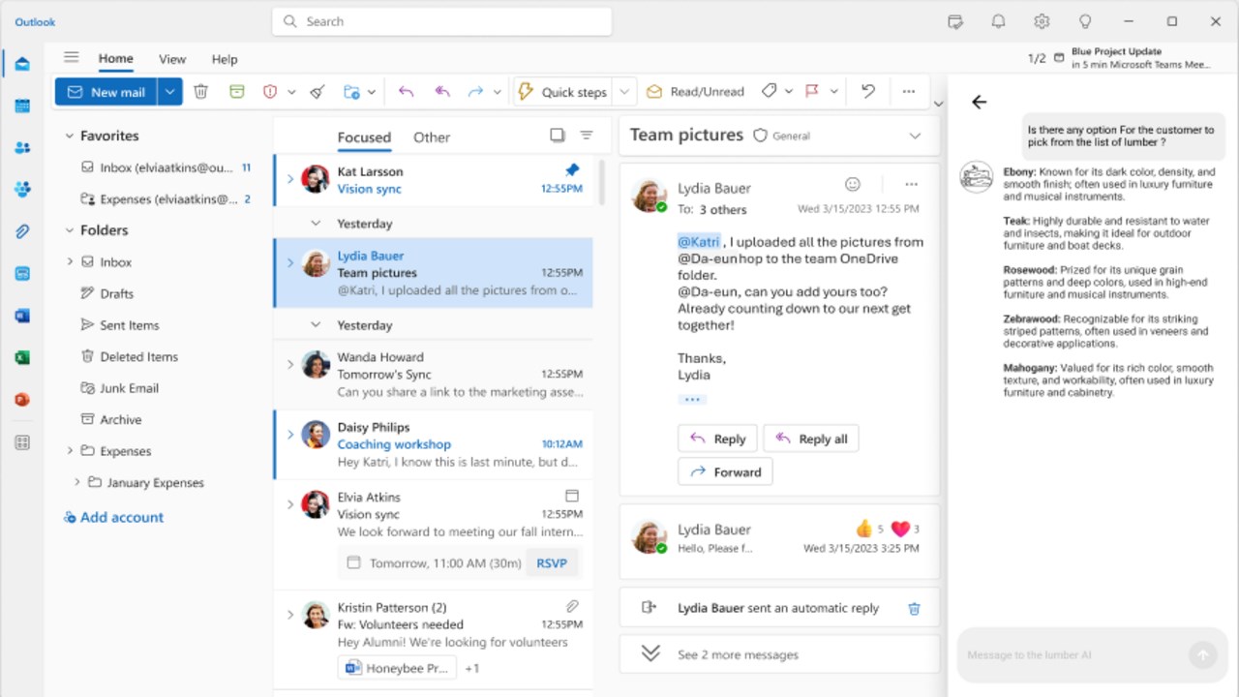Toggle the Read/Unread status button
This screenshot has height=697, width=1239.
pos(695,91)
